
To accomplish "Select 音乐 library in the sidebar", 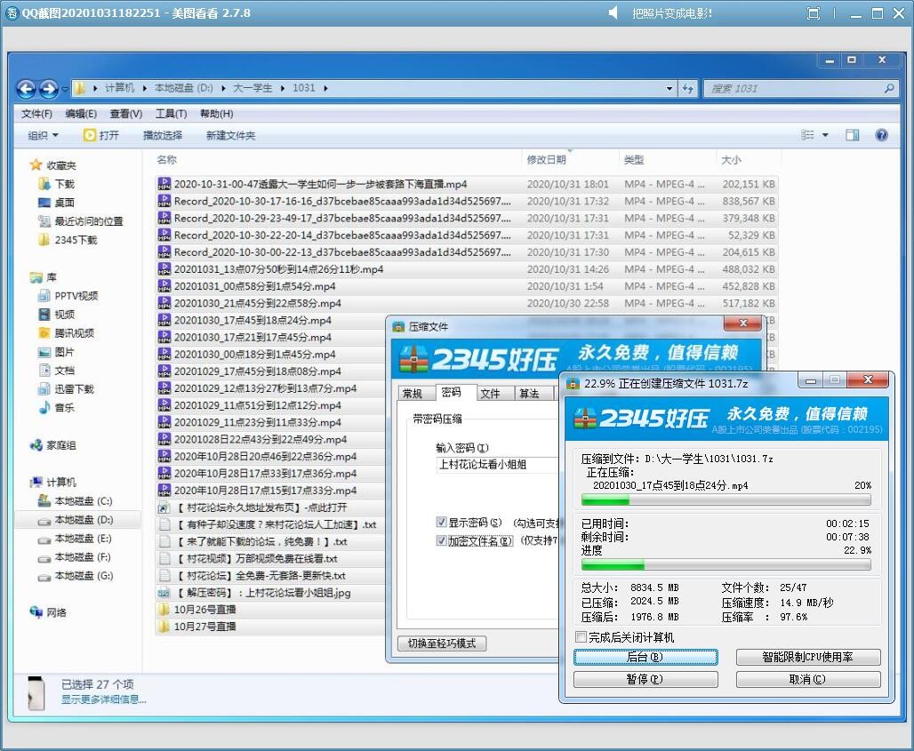I will click(64, 408).
